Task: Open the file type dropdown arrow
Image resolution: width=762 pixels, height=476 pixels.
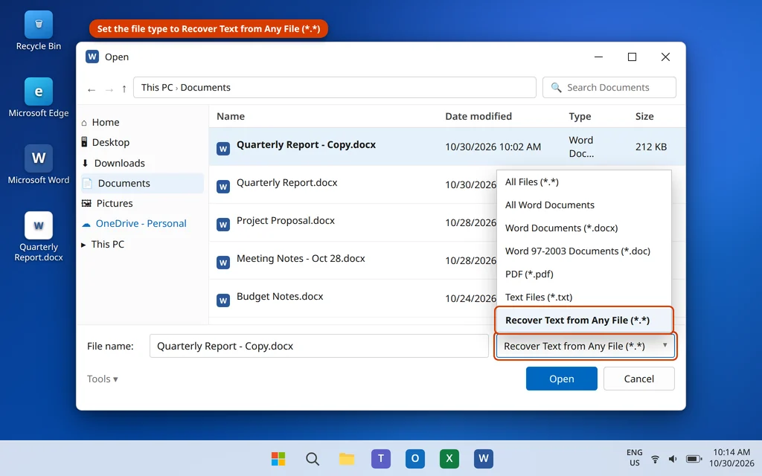Action: click(665, 345)
